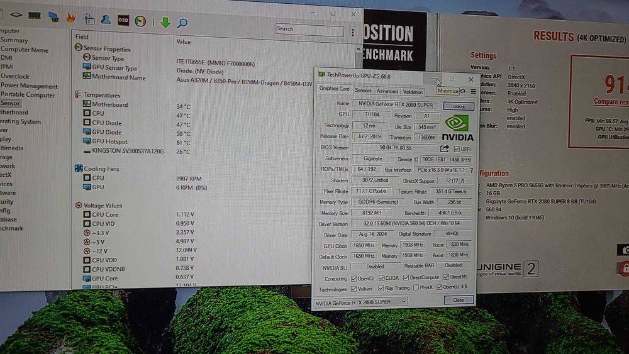Viewport: 629px width, 354px height.
Task: Toggle the Vulkan checkbox
Action: [353, 289]
